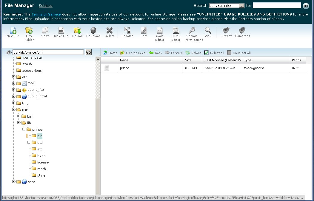This screenshot has width=314, height=201.
Task: Click the directory path input field
Action: [x=48, y=52]
